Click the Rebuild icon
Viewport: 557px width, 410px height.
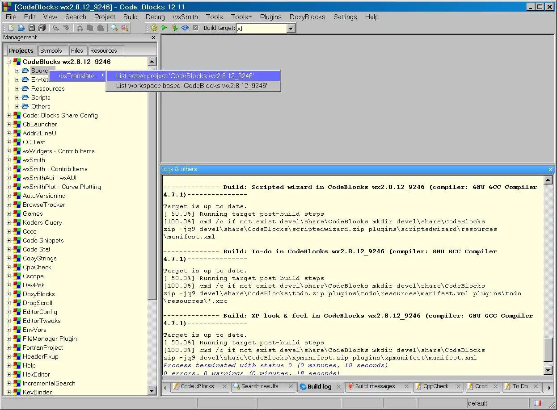point(185,28)
